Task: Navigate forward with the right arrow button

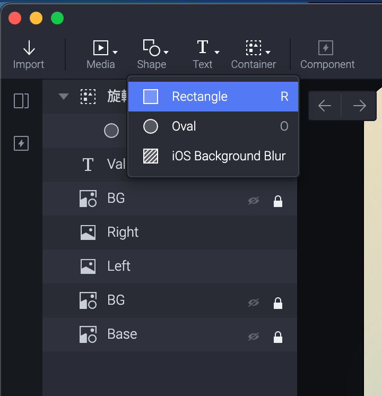Action: point(360,106)
